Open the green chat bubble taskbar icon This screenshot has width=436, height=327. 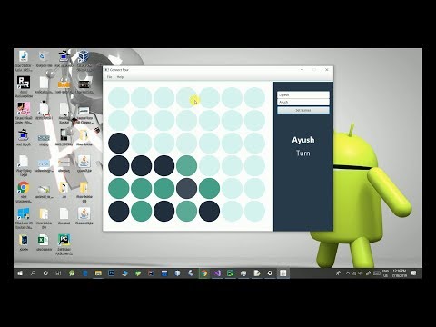[x=138, y=273]
